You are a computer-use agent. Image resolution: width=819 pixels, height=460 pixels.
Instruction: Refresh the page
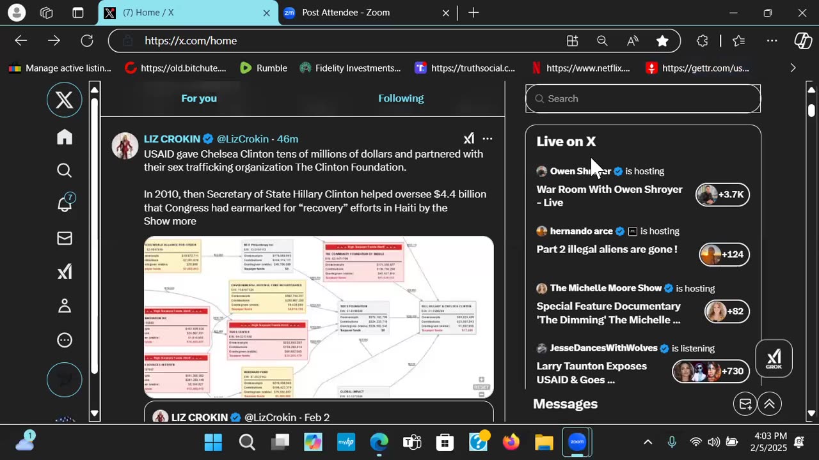tap(87, 41)
